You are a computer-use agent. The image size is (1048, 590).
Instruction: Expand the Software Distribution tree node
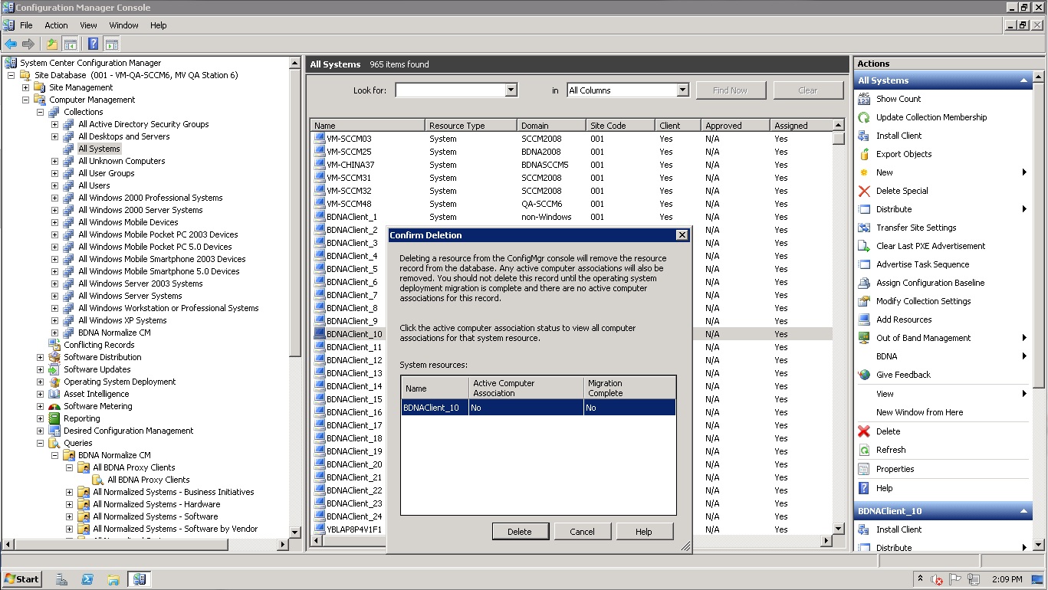[x=41, y=357]
